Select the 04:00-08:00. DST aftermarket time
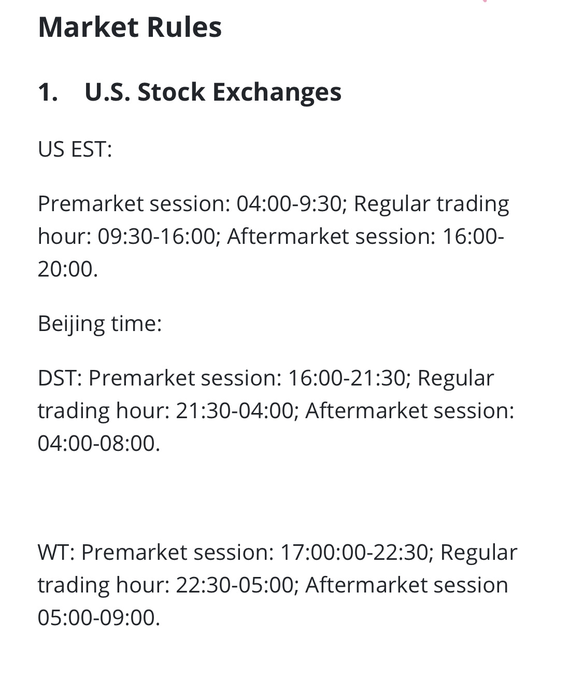583x675 pixels. click(99, 444)
